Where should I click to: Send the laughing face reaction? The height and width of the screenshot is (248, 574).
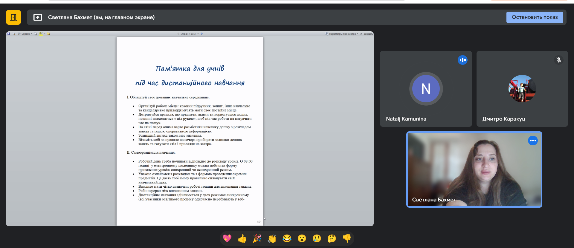point(287,238)
